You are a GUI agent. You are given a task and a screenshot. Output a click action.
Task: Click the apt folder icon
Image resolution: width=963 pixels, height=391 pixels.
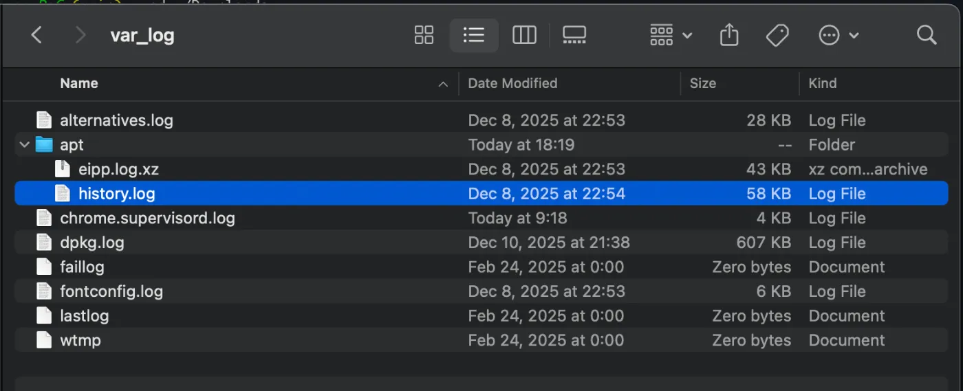click(44, 145)
